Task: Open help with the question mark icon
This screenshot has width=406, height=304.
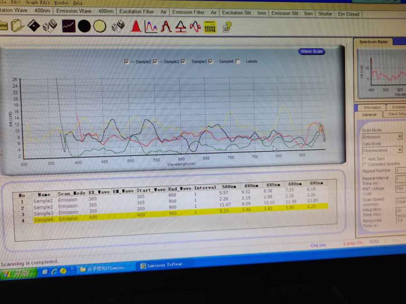Action: pos(227,27)
